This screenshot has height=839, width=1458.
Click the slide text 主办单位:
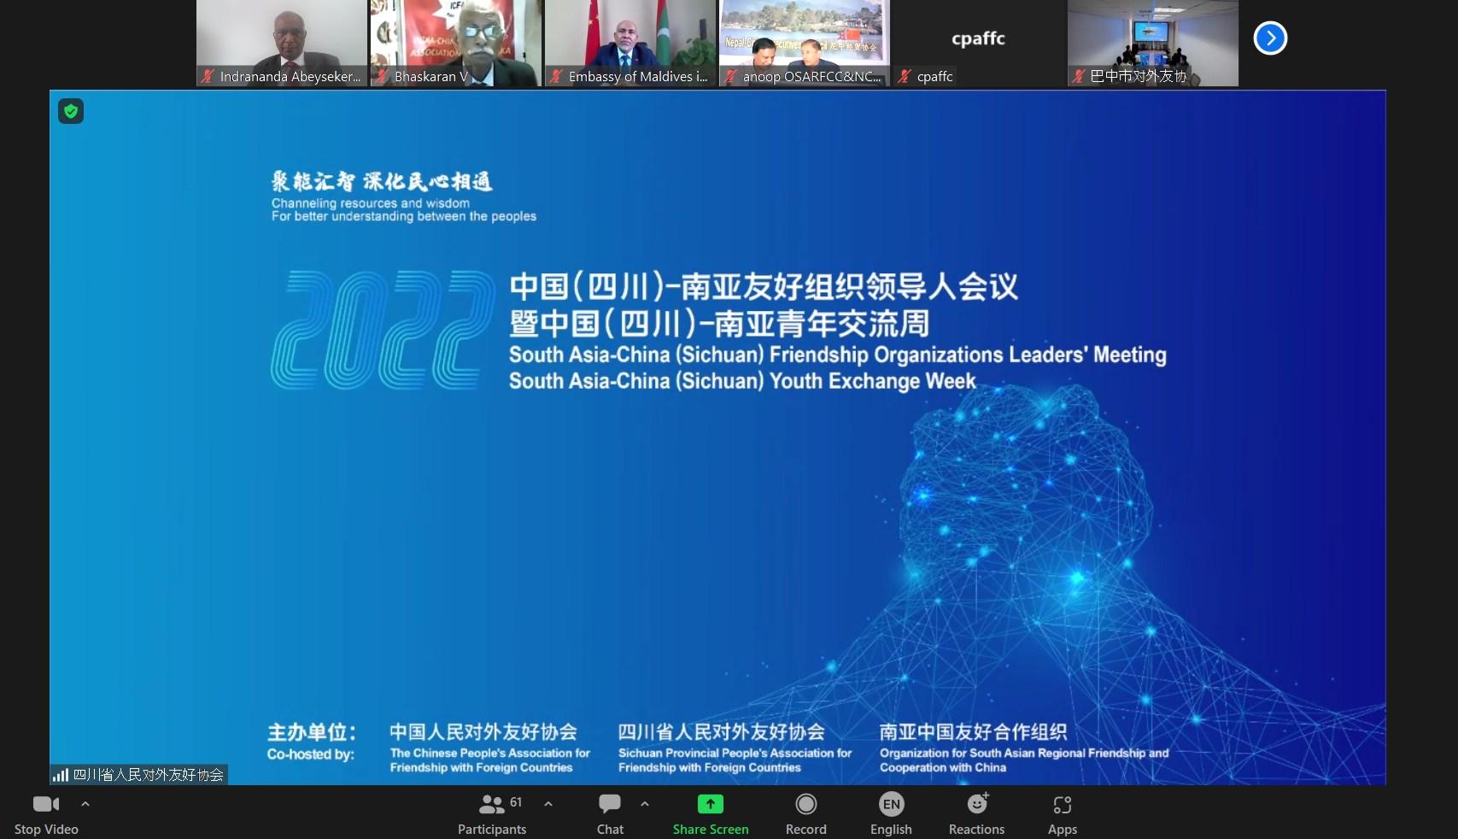[x=312, y=732]
